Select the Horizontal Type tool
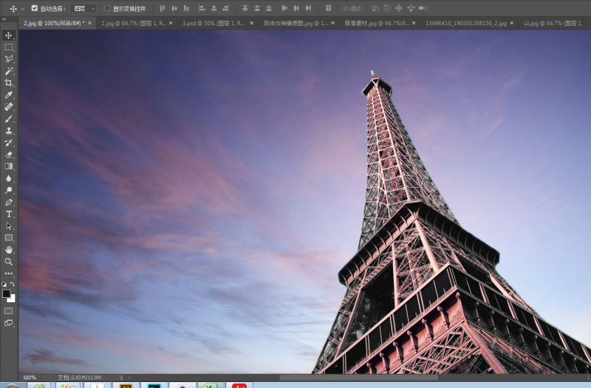This screenshot has height=388, width=591. point(9,214)
